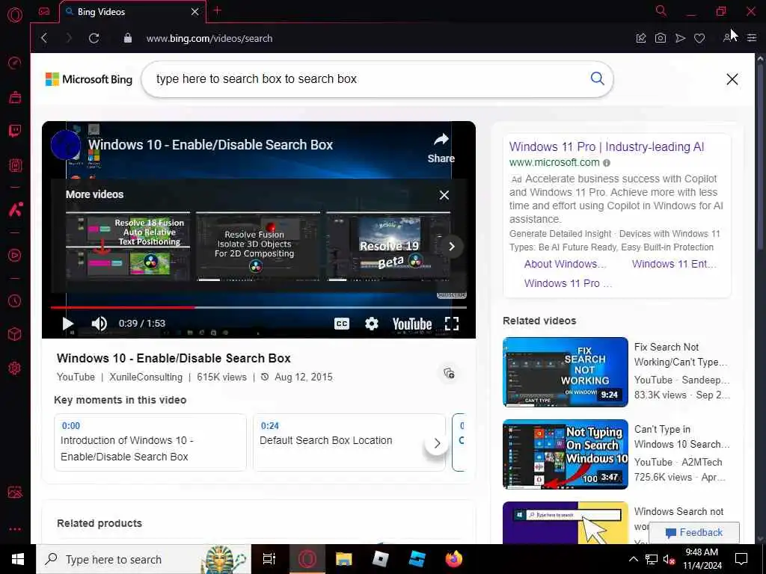Close the More videos overlay
The height and width of the screenshot is (574, 766).
point(444,195)
